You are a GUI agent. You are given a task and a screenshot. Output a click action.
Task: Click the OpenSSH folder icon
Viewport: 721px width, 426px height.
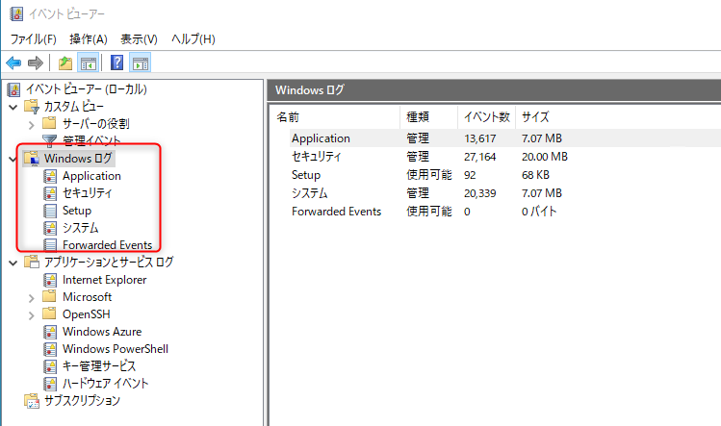(49, 313)
